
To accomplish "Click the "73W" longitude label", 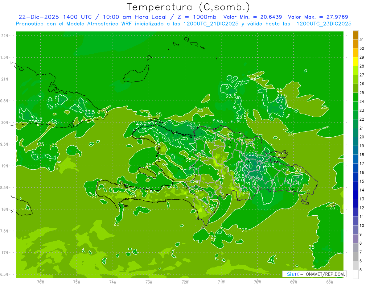I will click(149, 282).
